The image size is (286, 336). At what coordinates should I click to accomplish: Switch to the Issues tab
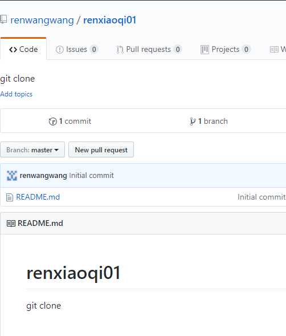[x=77, y=50]
